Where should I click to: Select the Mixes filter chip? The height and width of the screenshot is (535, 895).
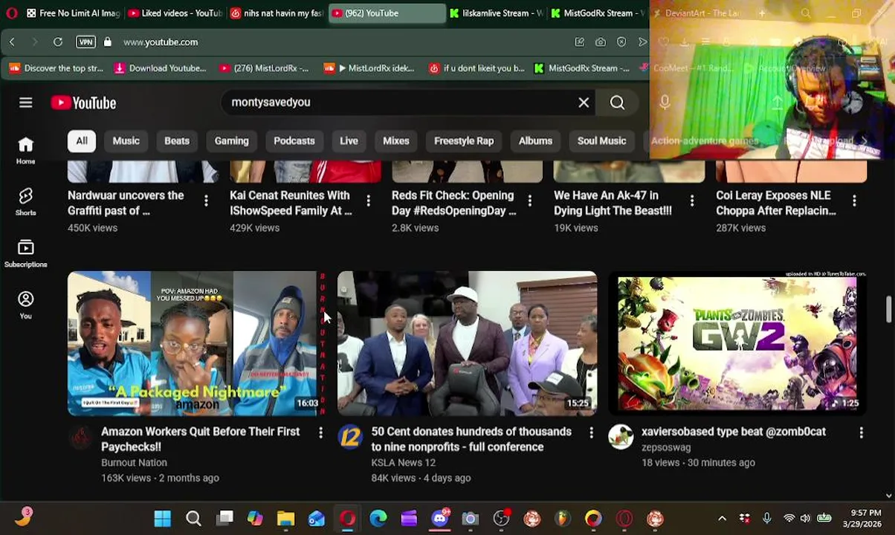[396, 140]
